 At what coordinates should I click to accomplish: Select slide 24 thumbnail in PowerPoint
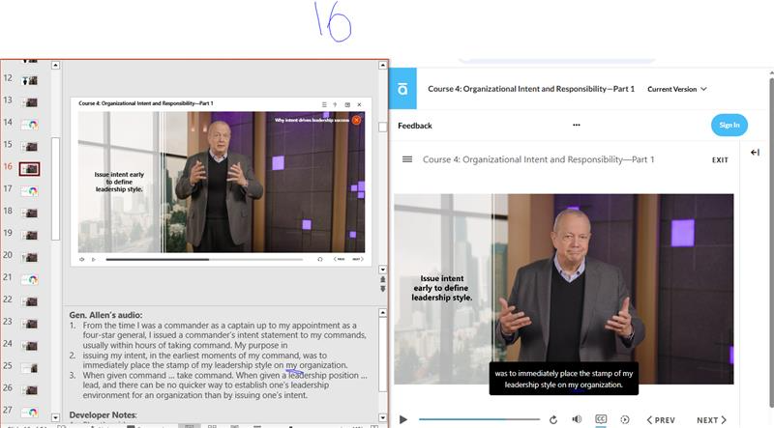[30, 346]
